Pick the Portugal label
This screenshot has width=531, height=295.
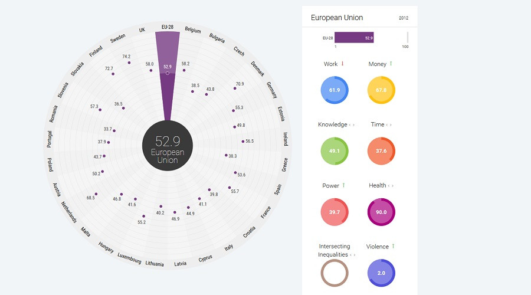click(x=50, y=139)
